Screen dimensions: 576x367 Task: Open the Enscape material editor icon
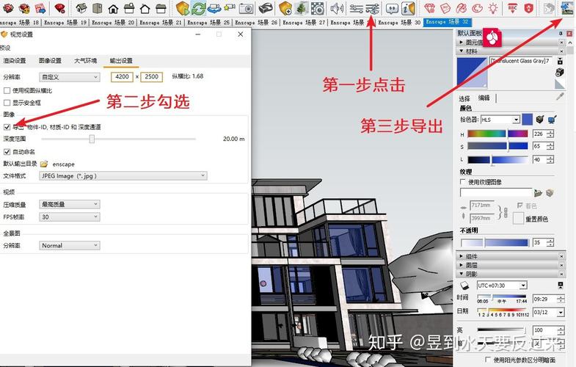click(317, 8)
